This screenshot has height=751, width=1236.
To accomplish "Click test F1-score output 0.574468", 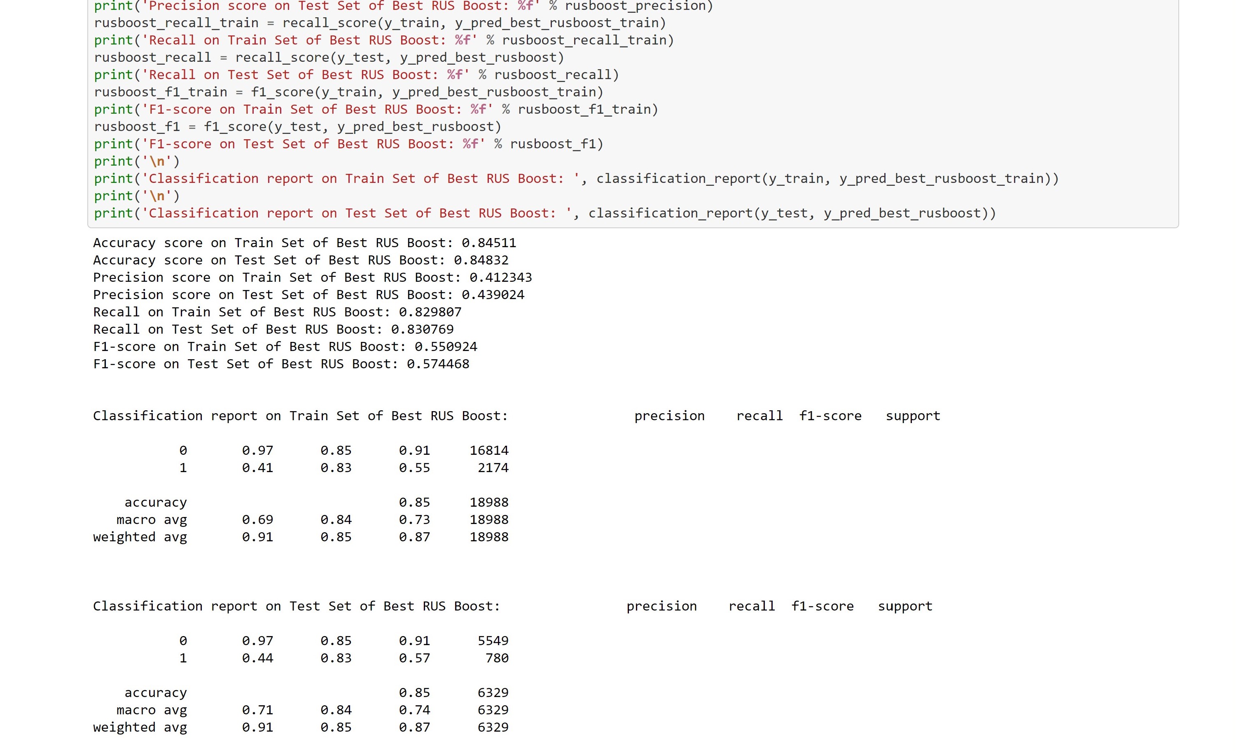I will tap(437, 364).
